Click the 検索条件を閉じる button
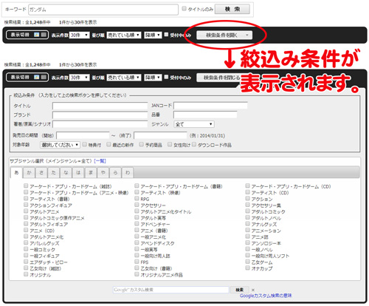 click(x=218, y=78)
